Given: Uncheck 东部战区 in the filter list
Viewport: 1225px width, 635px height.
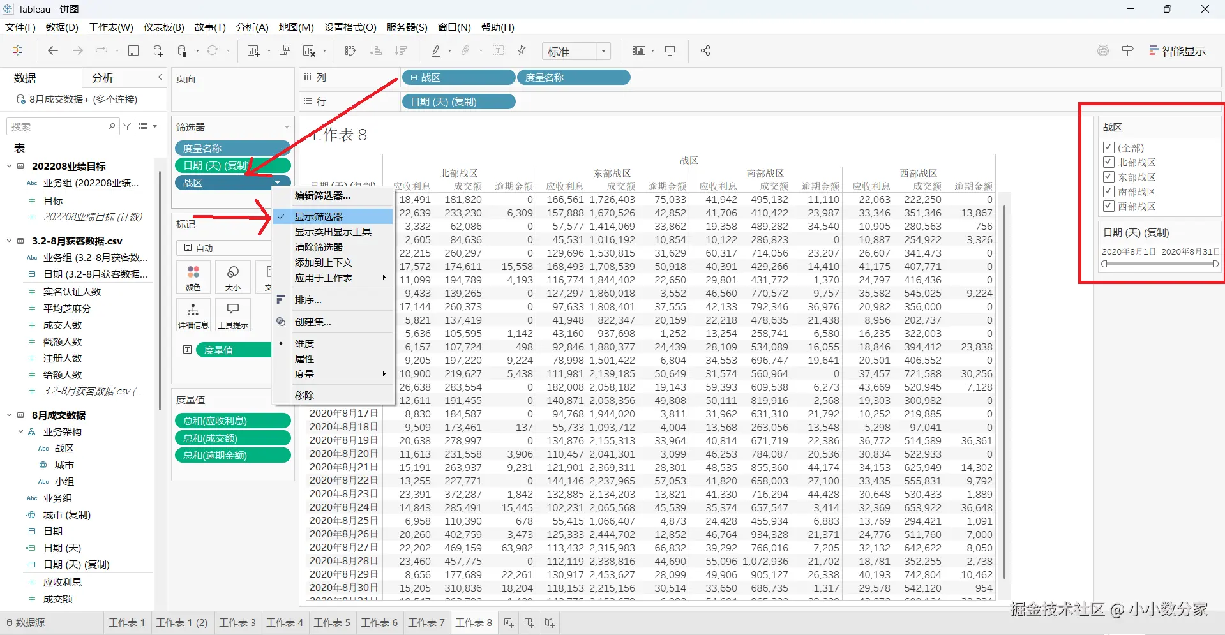Looking at the screenshot, I should coord(1109,177).
